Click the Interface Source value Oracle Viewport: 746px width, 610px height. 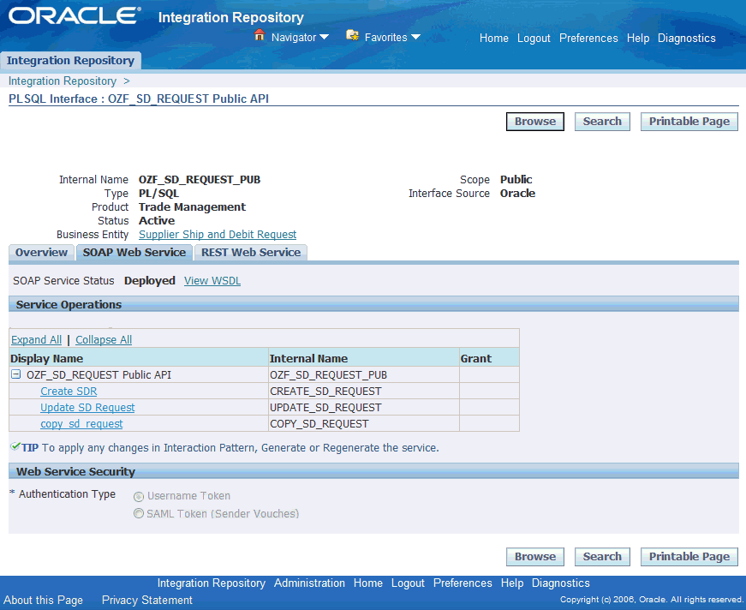(517, 193)
